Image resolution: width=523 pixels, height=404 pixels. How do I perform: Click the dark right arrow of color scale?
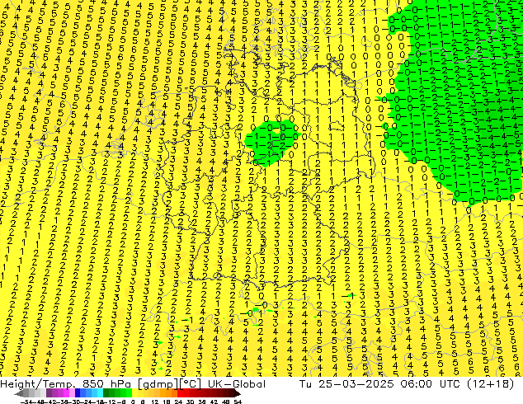coord(238,393)
